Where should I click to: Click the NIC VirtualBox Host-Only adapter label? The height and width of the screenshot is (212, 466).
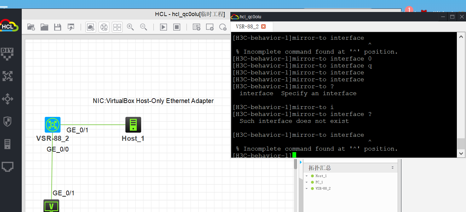tap(153, 101)
